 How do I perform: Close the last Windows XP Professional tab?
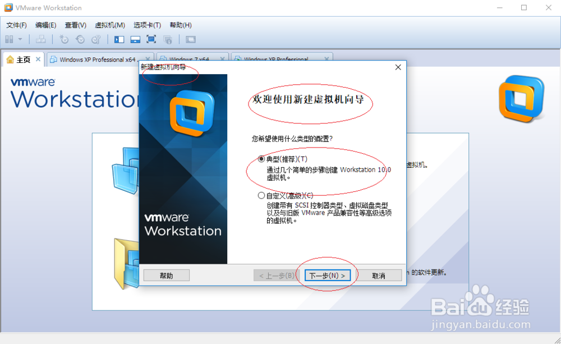[327, 59]
